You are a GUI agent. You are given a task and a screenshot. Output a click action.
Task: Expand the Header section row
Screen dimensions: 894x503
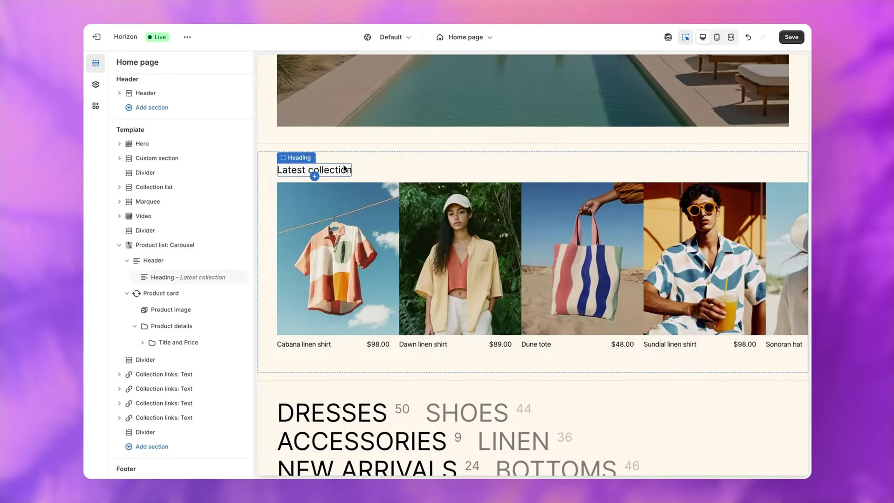click(119, 93)
